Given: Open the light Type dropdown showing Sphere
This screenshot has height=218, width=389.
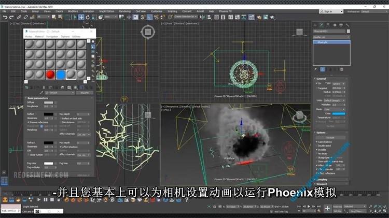Looking at the screenshot, I should [338, 84].
